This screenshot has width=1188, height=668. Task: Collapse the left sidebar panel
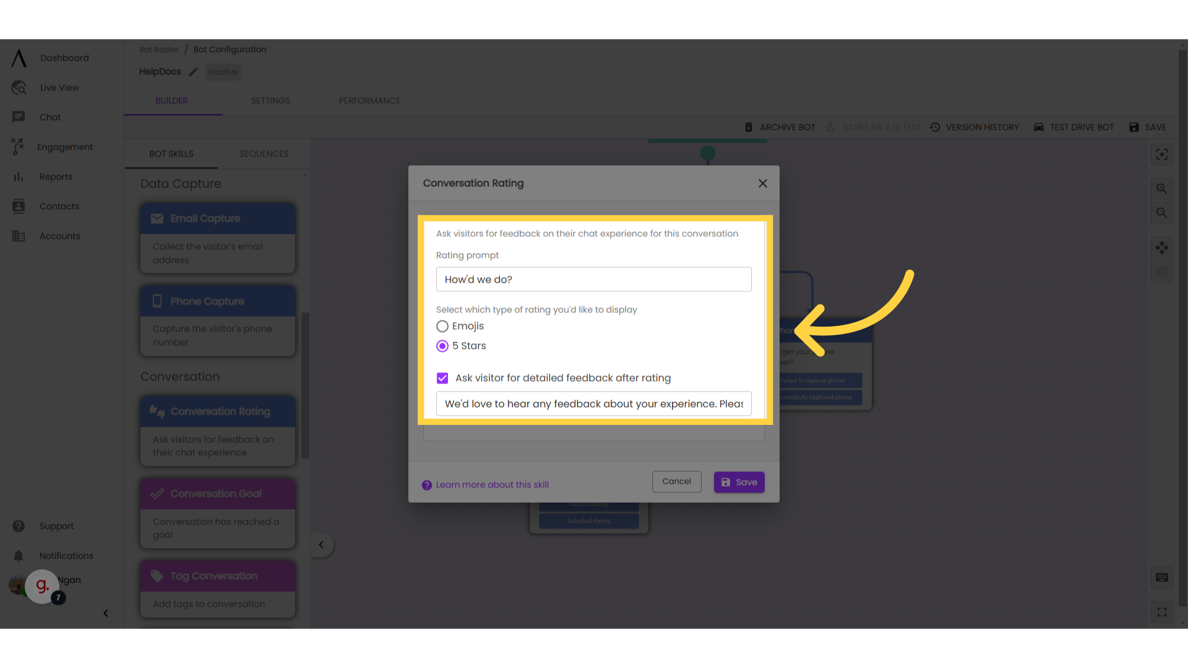(x=105, y=614)
